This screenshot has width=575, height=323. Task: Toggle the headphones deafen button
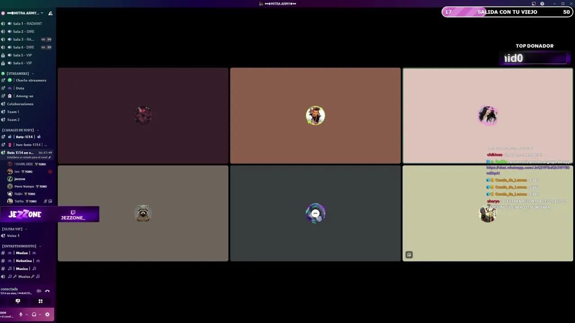pyautogui.click(x=34, y=314)
